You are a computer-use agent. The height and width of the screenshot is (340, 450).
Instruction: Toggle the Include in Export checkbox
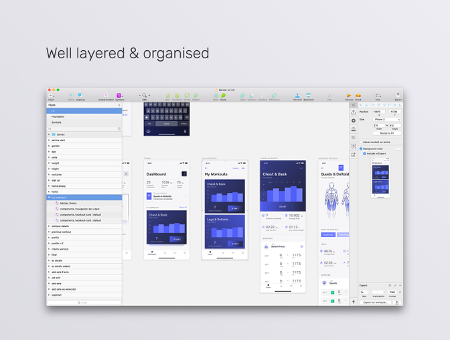(x=364, y=153)
